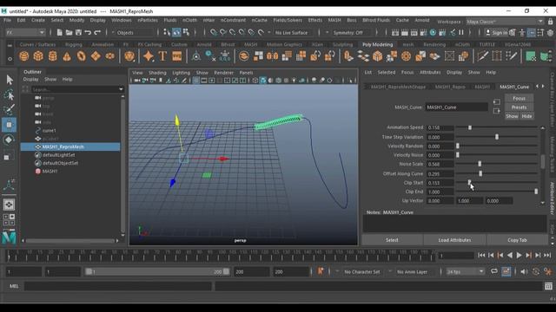Toggle the speaker mute icon near timeline
556x312 pixels.
[524, 271]
